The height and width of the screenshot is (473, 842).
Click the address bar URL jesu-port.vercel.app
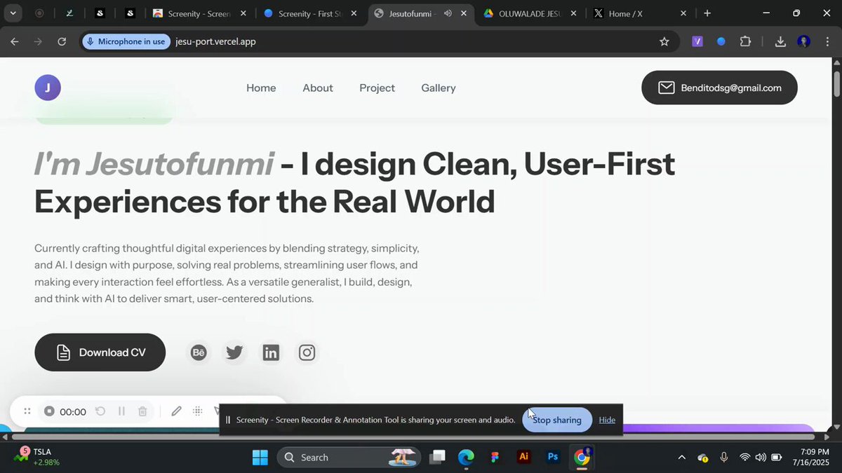215,41
